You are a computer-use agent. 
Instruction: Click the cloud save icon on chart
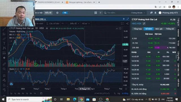(x=11, y=84)
